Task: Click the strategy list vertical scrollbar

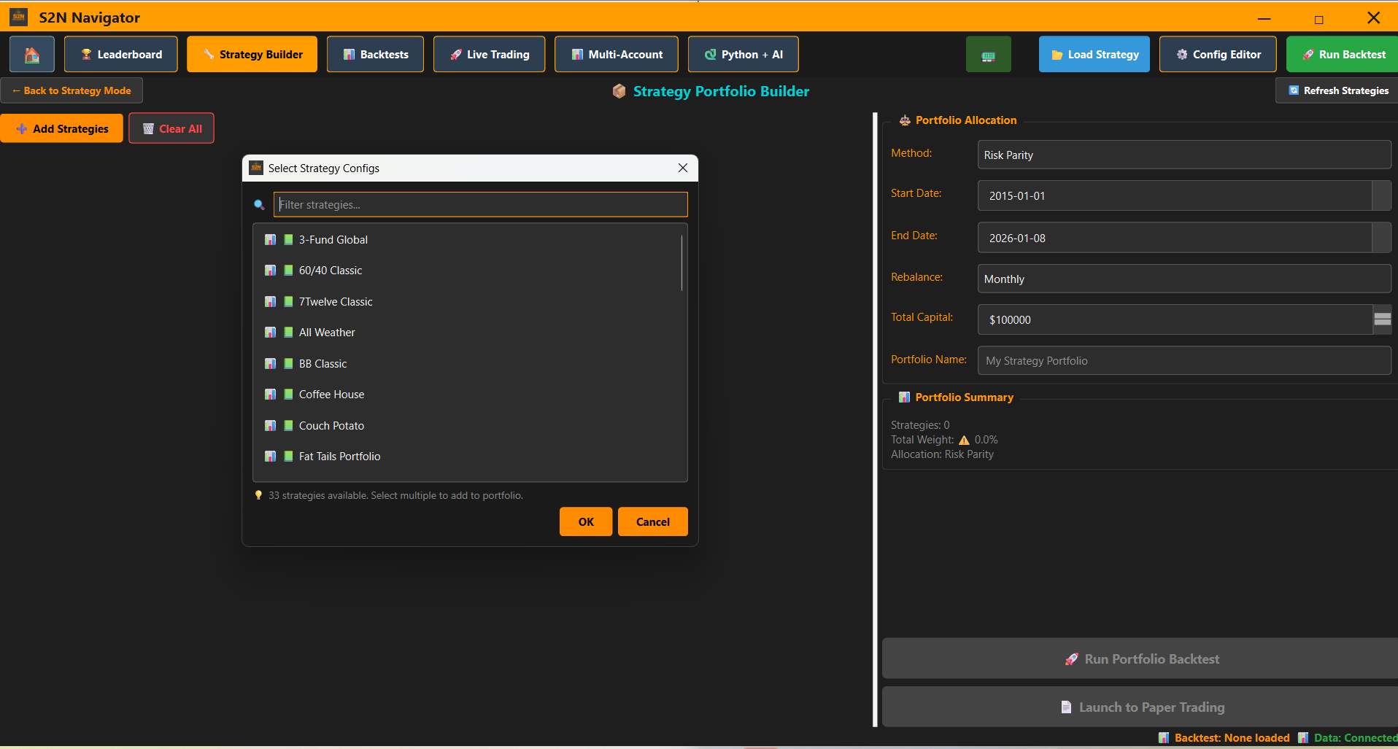Action: pos(682,263)
